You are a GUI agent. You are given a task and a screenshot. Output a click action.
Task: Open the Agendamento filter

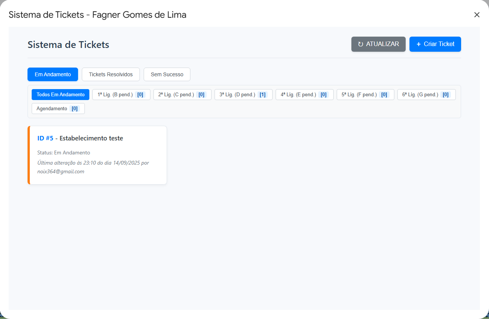tap(58, 108)
